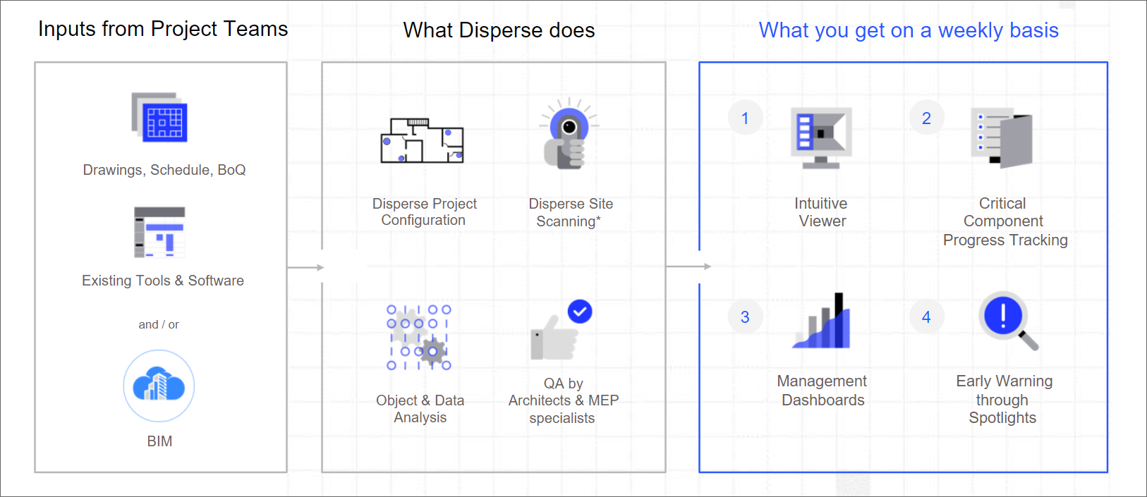
Task: Click the "BIM" label
Action: pyautogui.click(x=159, y=441)
